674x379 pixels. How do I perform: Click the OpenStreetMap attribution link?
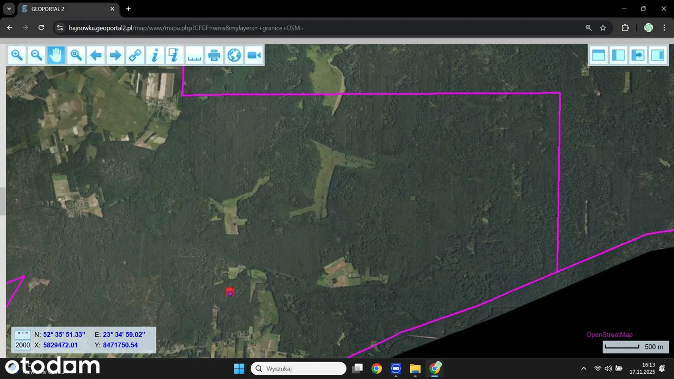(x=609, y=335)
